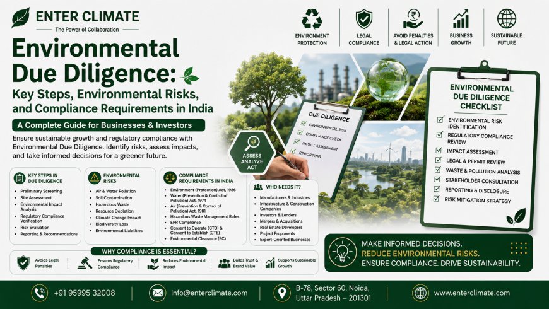Click Air & Water Pollution list item
The width and height of the screenshot is (549, 309).
coord(115,191)
